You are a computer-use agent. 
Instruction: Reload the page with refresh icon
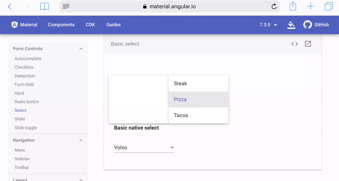point(274,6)
